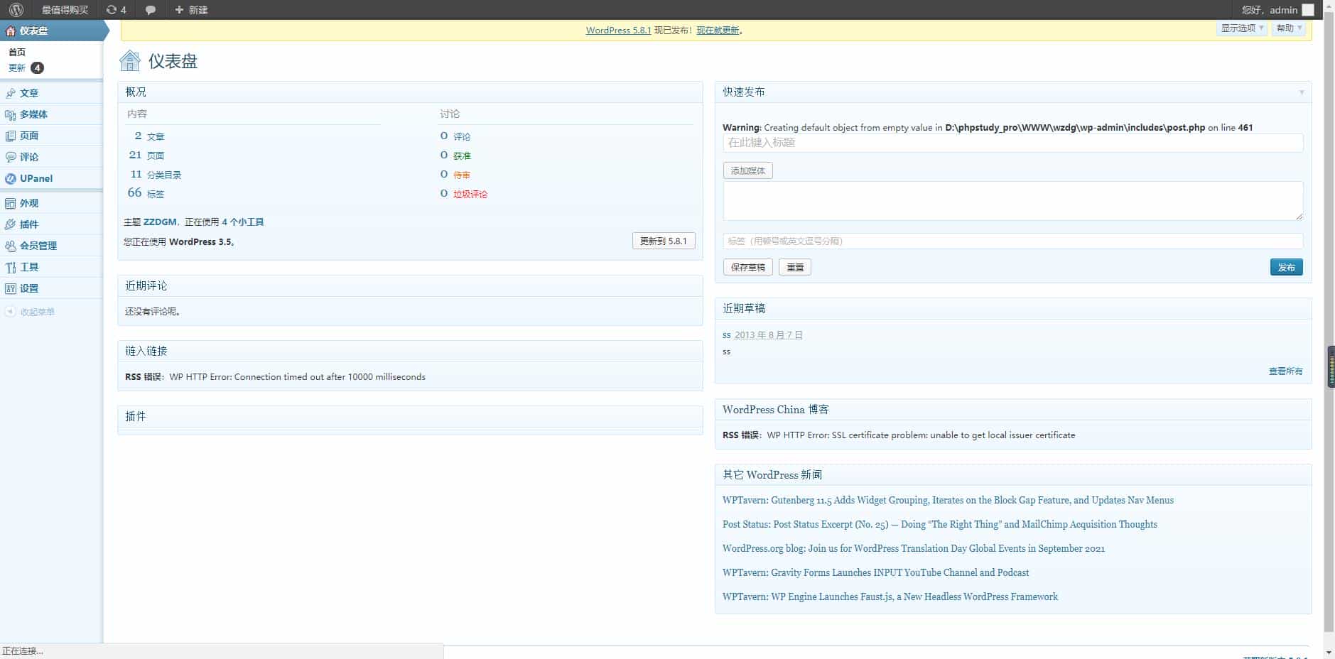Click the 查看所有 drafts link
1335x659 pixels.
pos(1286,371)
